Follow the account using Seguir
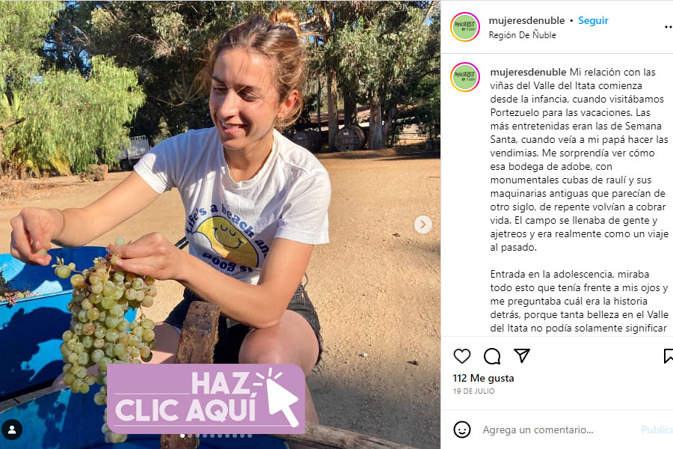This screenshot has width=673, height=449. tap(593, 20)
